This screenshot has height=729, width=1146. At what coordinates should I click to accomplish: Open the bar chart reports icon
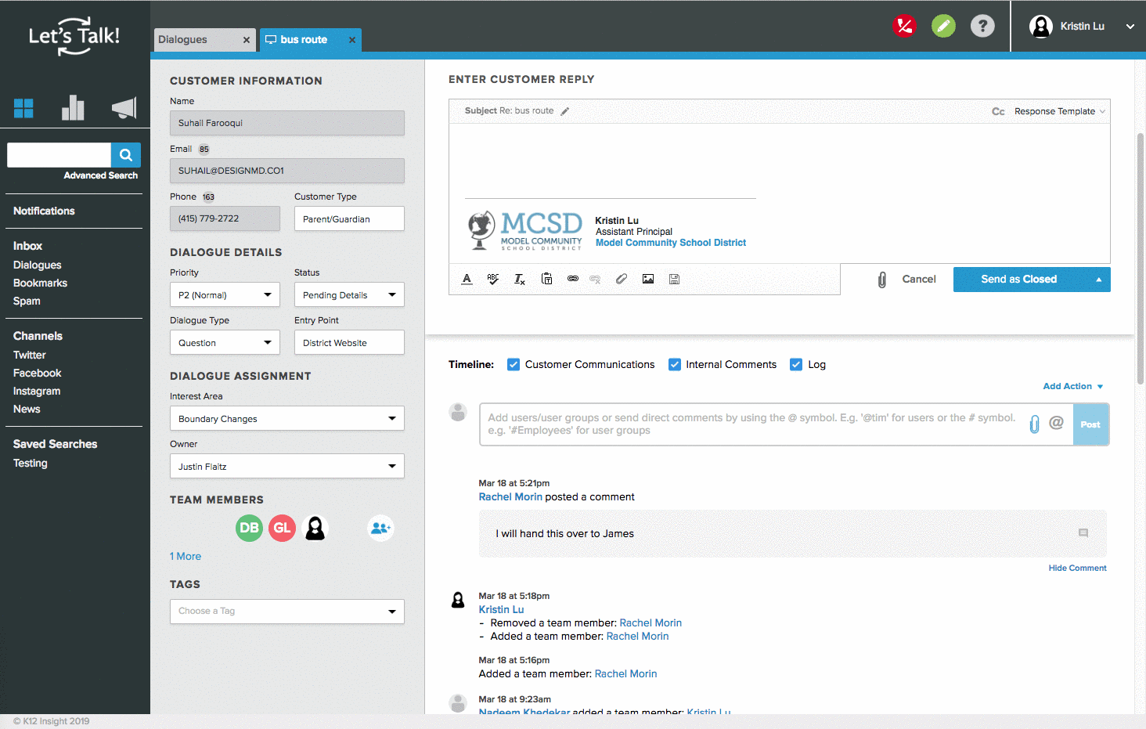point(73,107)
